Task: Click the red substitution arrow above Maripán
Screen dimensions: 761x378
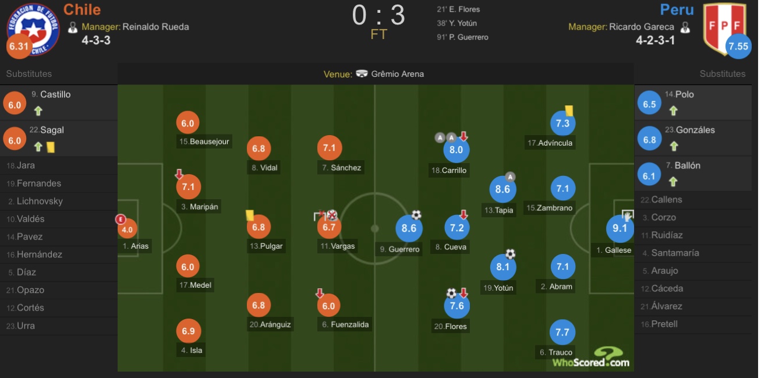Action: point(179,174)
